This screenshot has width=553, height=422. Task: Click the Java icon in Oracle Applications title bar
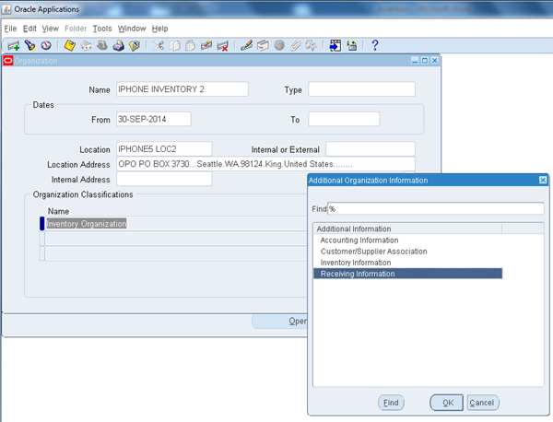(x=6, y=9)
